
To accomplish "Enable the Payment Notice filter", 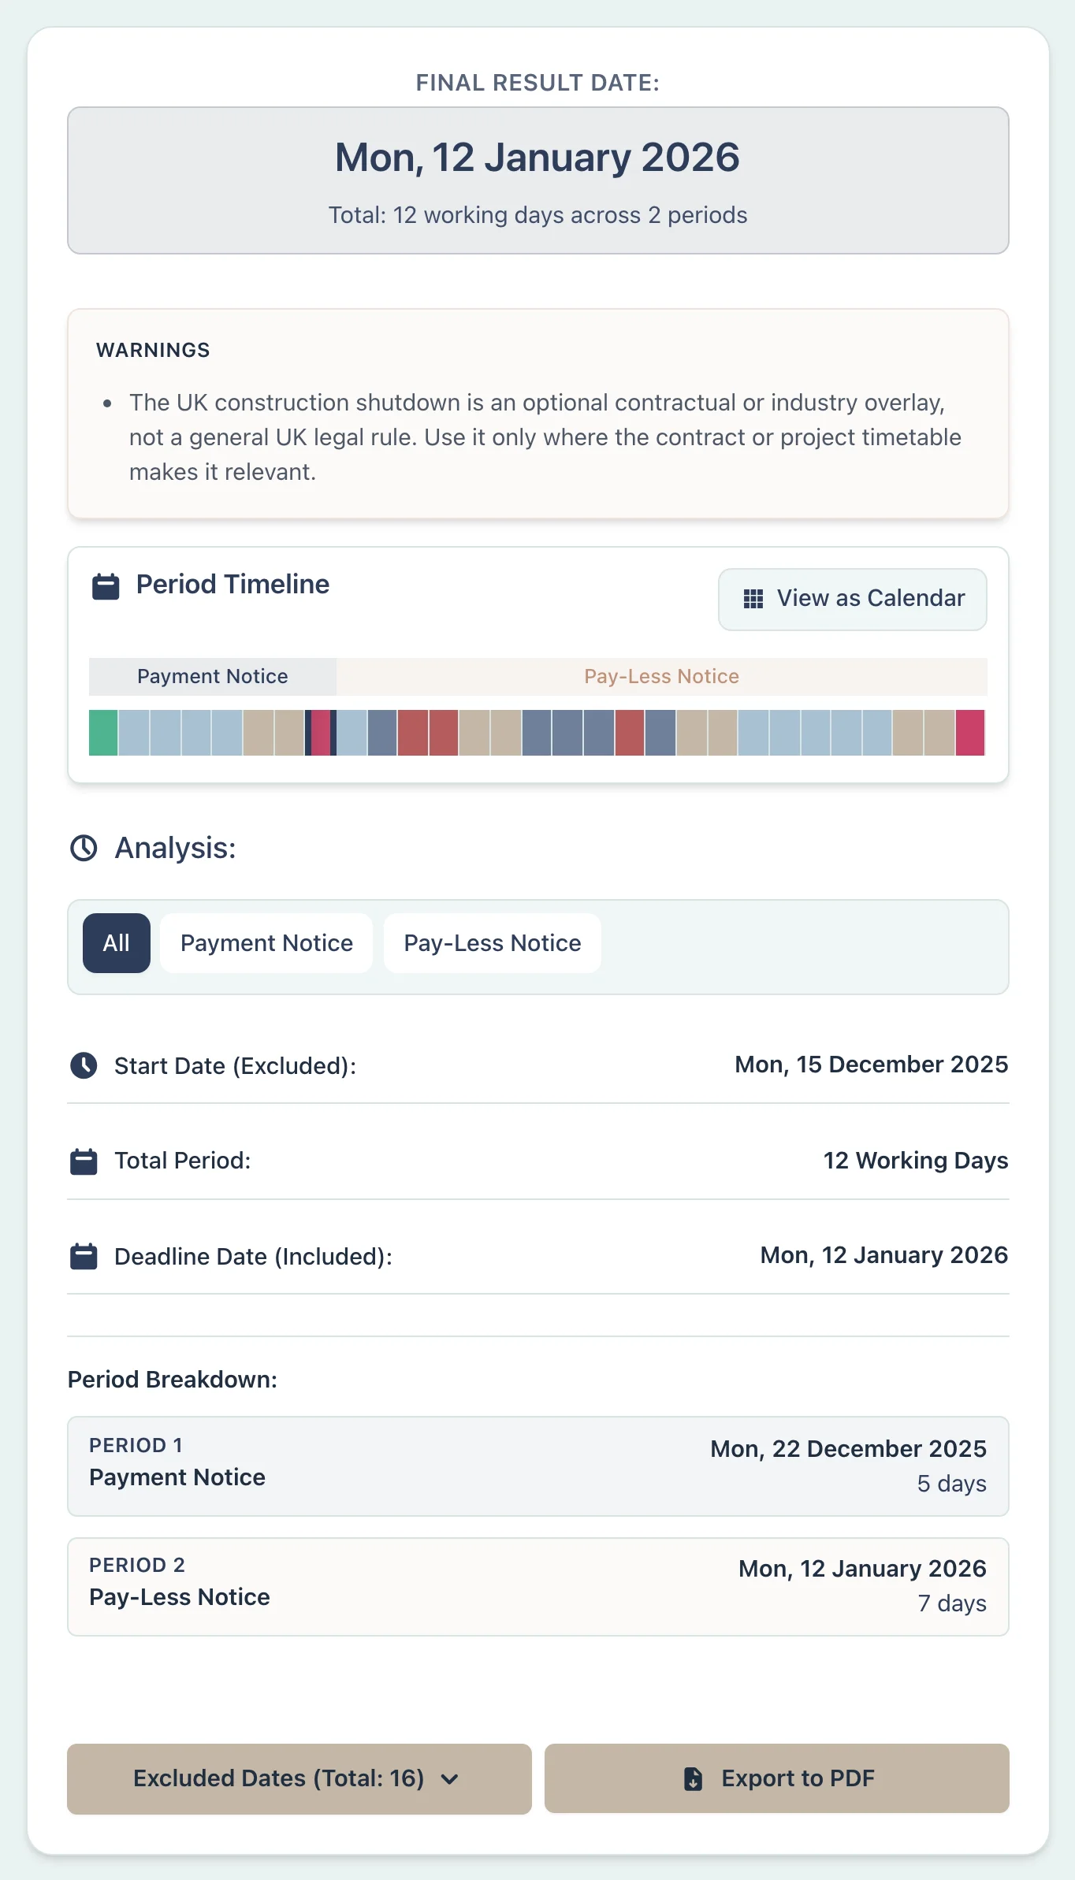I will pos(266,942).
